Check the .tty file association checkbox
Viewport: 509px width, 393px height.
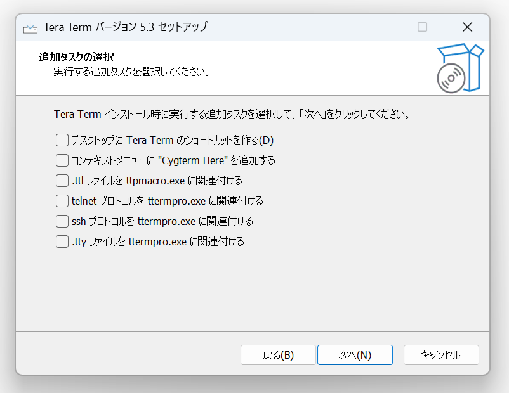(62, 242)
